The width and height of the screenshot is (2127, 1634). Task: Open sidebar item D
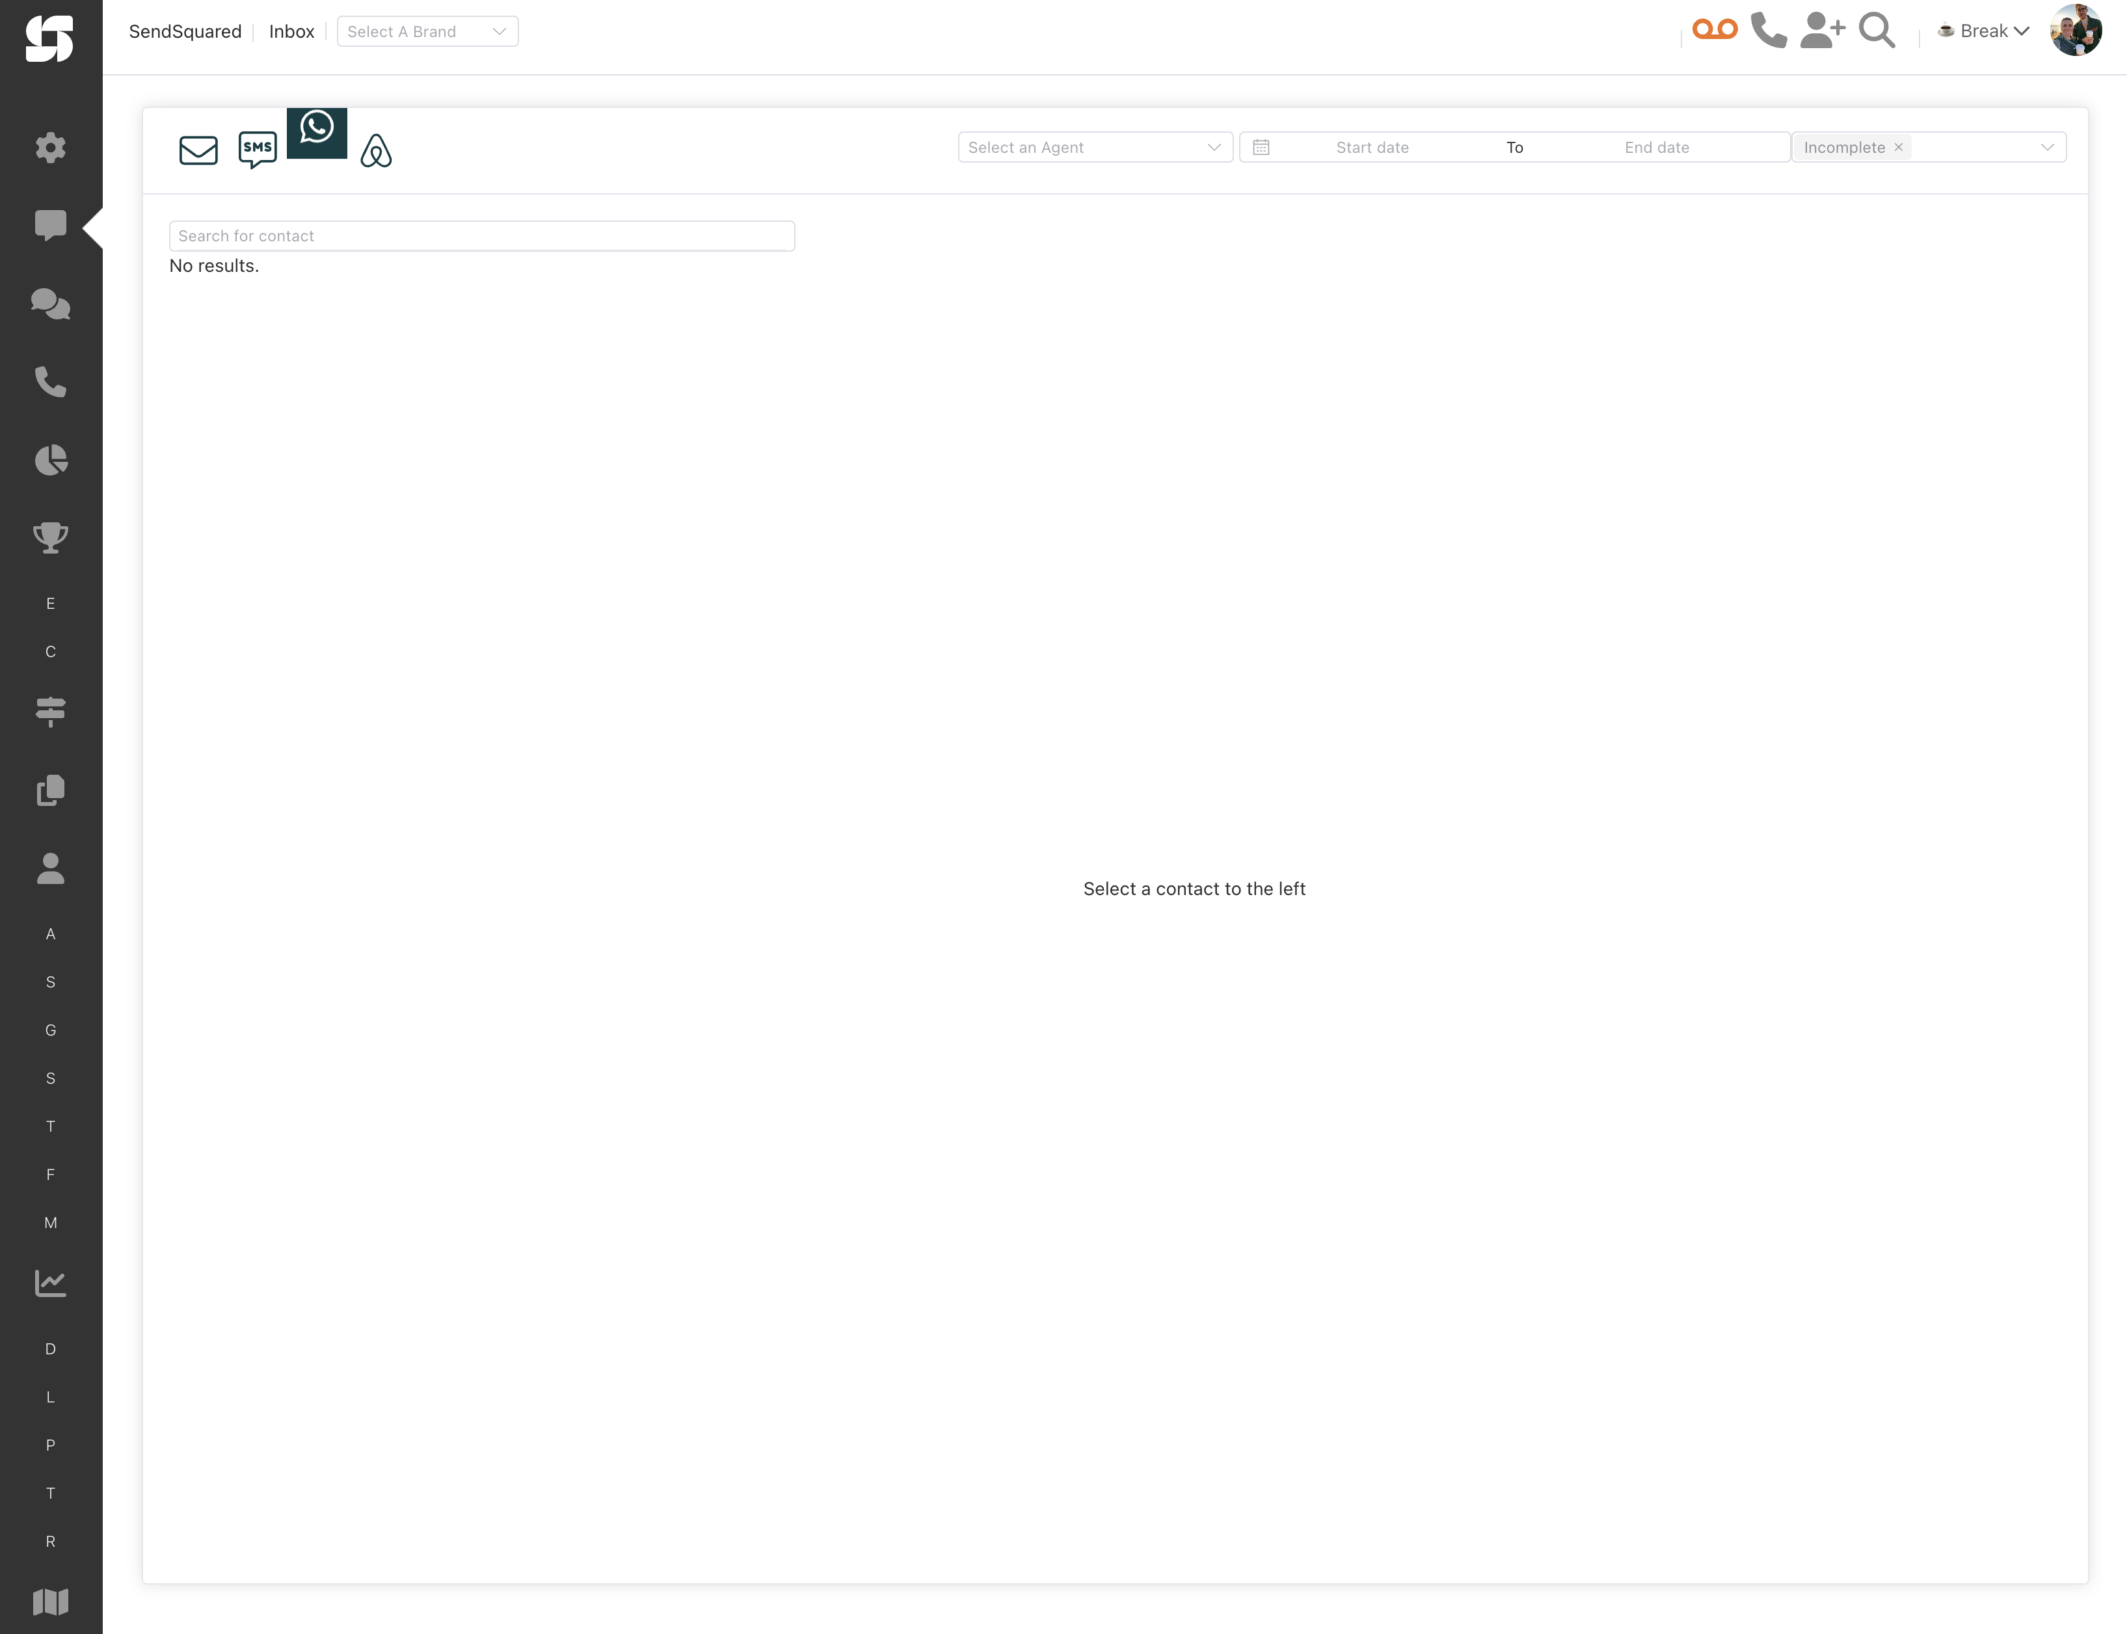51,1349
